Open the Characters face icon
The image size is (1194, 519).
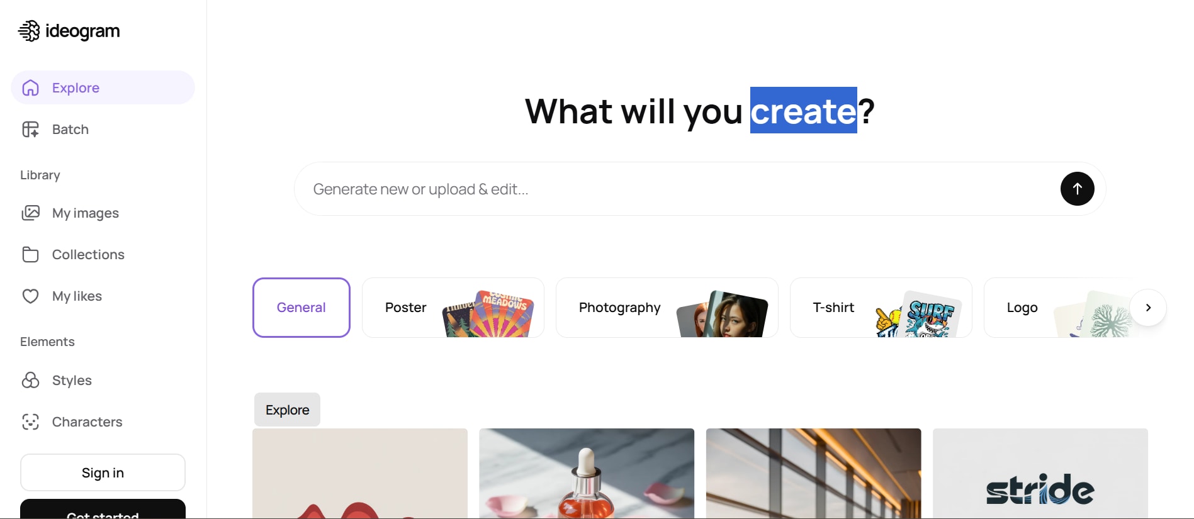pos(30,422)
